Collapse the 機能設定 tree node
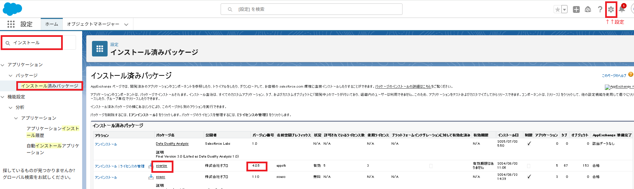This screenshot has width=634, height=189. tap(3, 97)
